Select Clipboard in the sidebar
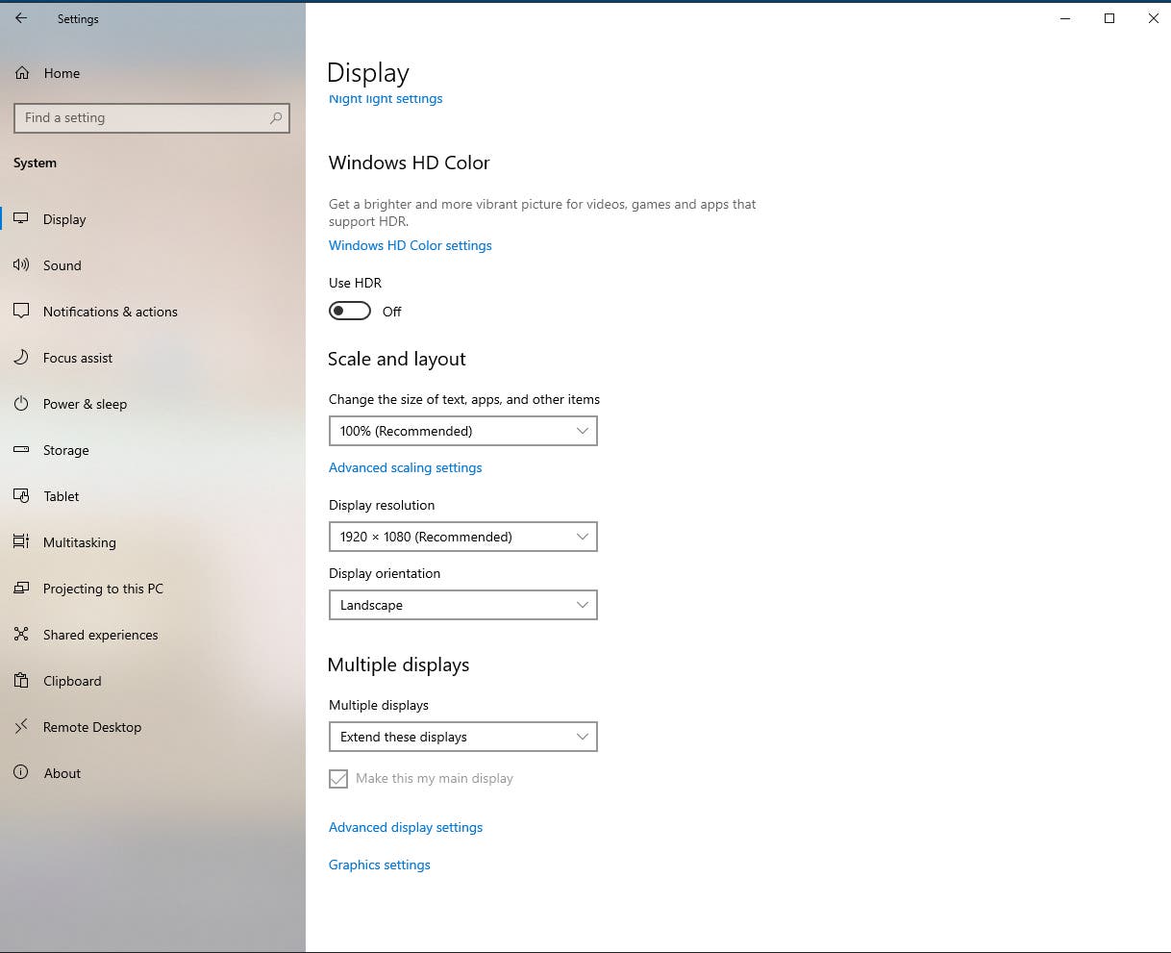The image size is (1171, 953). click(x=153, y=681)
